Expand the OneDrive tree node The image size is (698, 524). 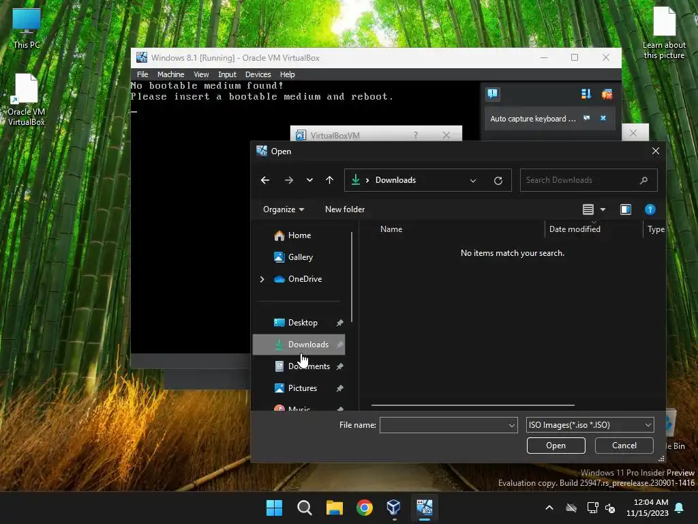(262, 279)
